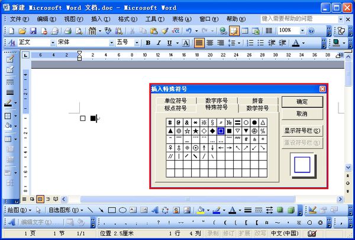Click the Save floppy disk icon

[33, 31]
